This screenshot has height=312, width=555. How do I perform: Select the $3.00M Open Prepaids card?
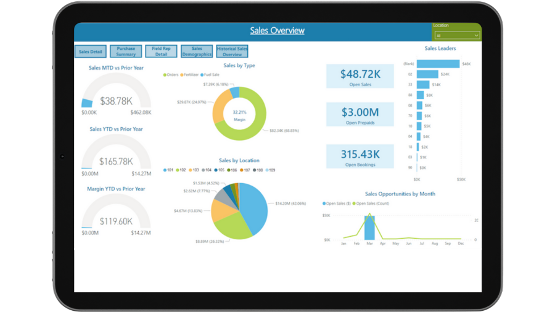(360, 114)
